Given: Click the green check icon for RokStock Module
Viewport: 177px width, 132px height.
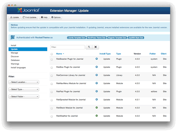Looking at the screenshot, I should (97, 108).
